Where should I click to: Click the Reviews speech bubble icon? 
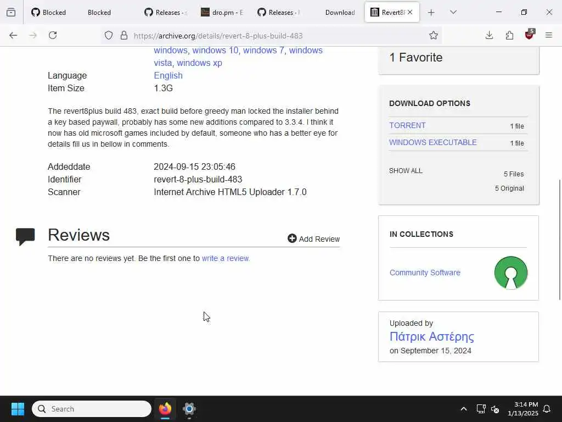pyautogui.click(x=25, y=236)
